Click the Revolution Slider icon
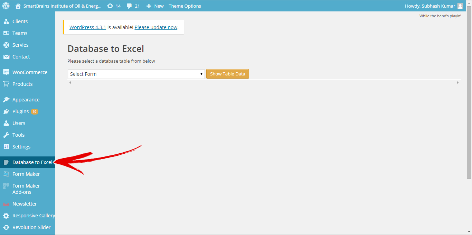 point(6,227)
